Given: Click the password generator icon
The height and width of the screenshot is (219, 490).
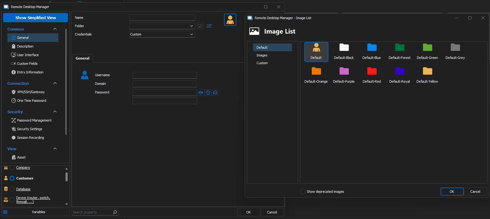Looking at the screenshot, I should coord(208,93).
